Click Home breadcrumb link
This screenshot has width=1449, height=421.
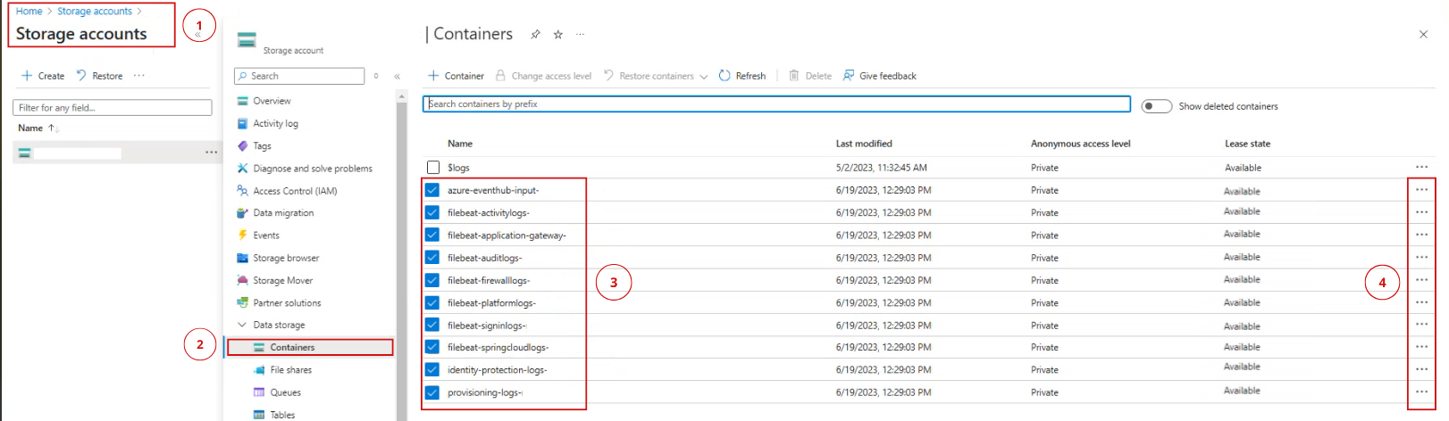29,11
